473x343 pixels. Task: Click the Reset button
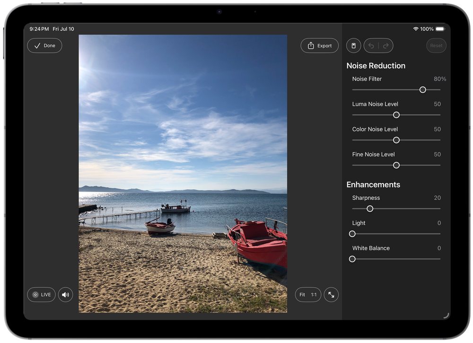436,45
